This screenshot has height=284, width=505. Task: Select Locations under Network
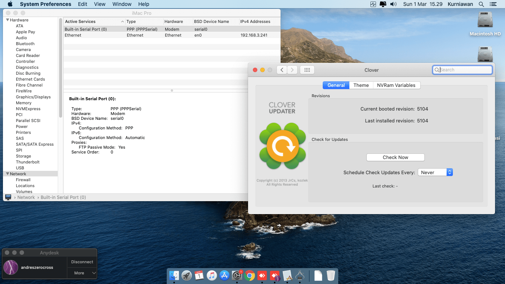[25, 186]
